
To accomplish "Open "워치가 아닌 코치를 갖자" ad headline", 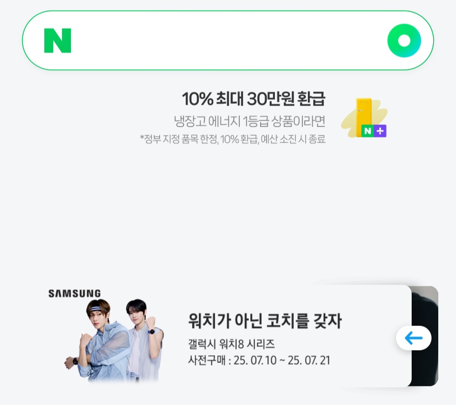I will click(265, 321).
